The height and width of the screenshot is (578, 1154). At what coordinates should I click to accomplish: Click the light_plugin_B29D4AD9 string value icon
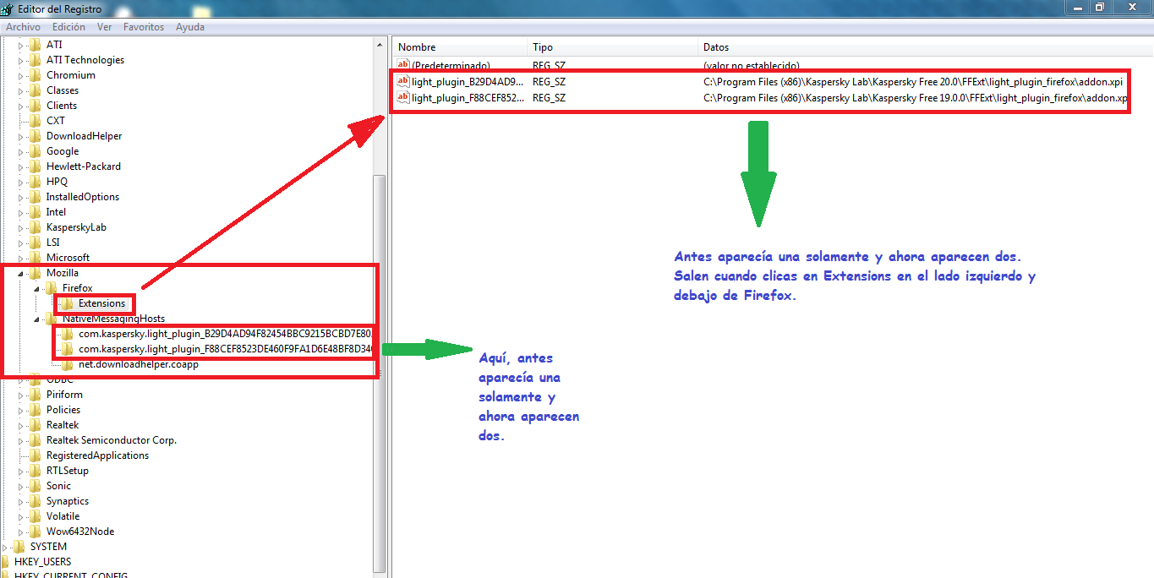click(403, 82)
